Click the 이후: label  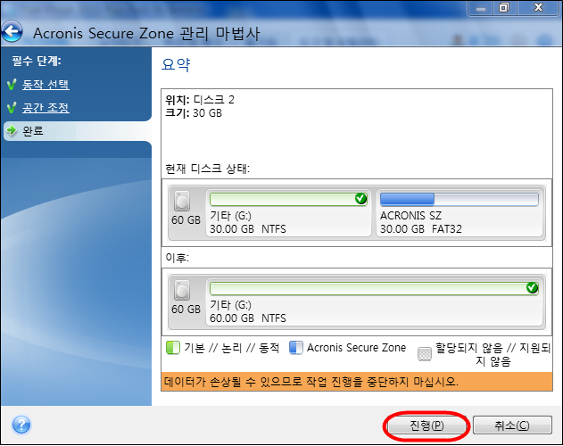point(177,258)
